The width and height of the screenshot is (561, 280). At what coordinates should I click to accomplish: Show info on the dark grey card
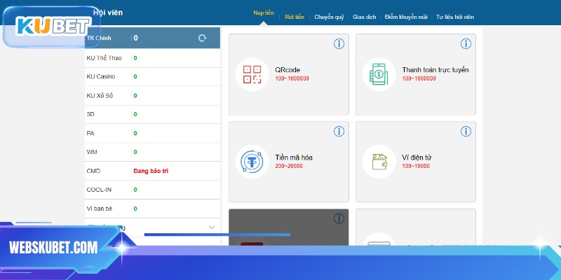pos(339,218)
